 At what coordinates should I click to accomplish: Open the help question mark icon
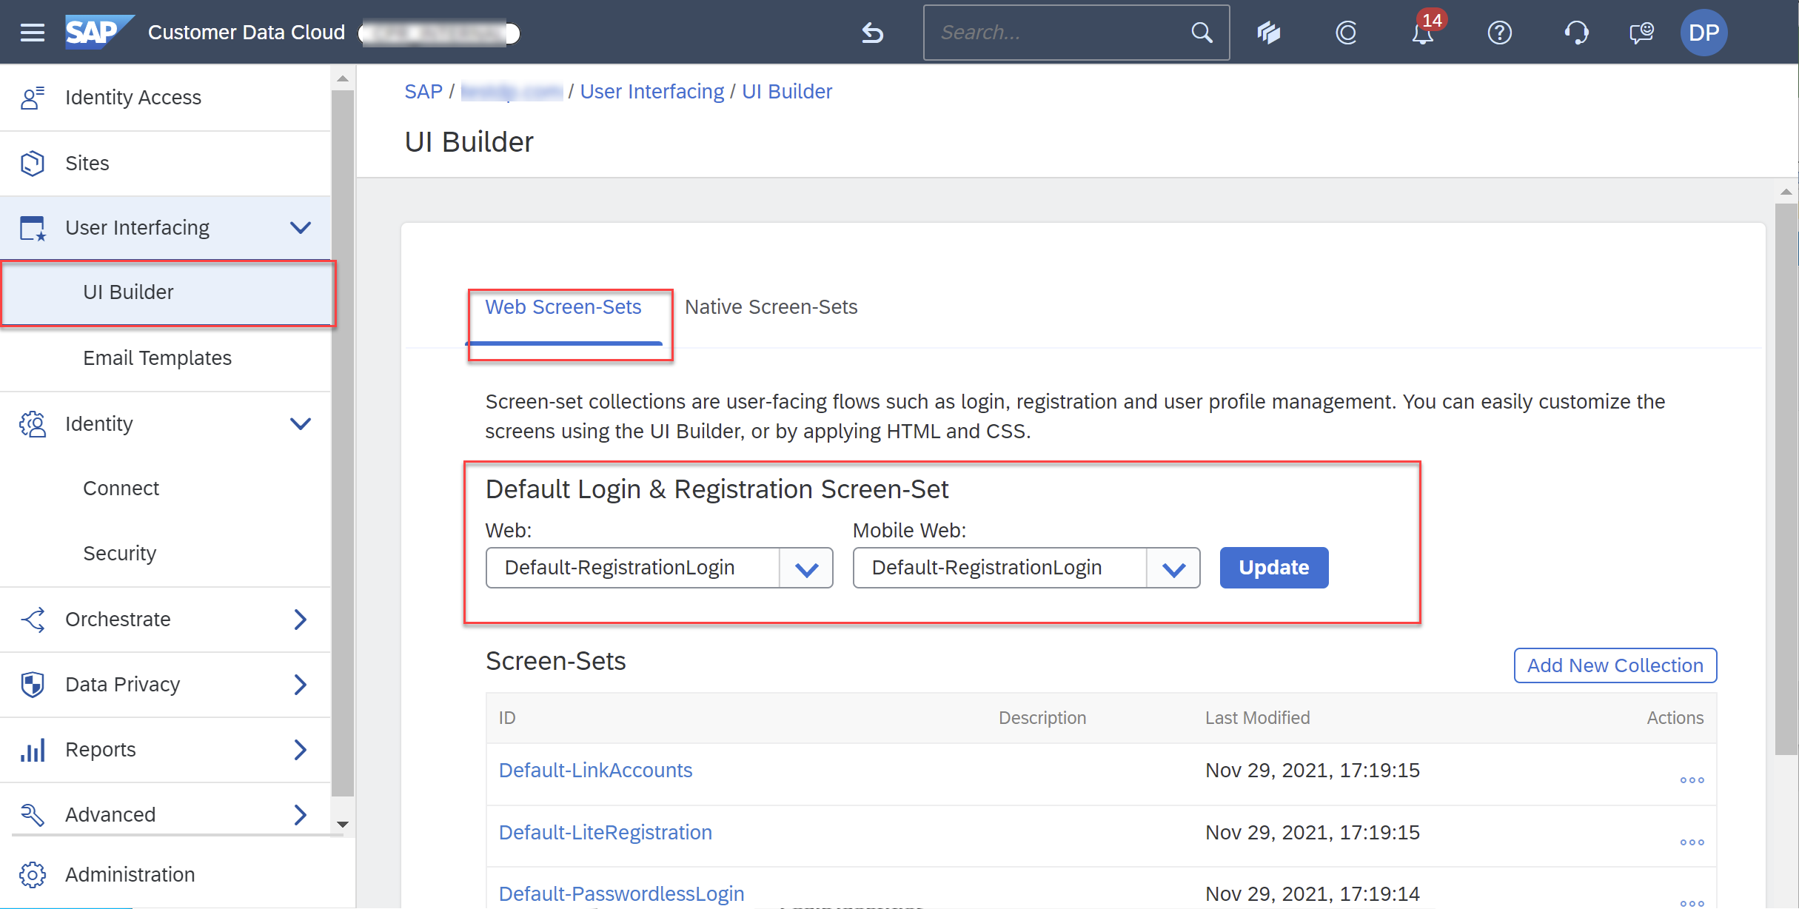1499,33
